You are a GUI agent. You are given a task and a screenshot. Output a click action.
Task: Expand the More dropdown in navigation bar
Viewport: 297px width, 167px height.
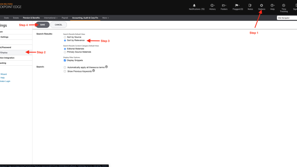point(106,18)
